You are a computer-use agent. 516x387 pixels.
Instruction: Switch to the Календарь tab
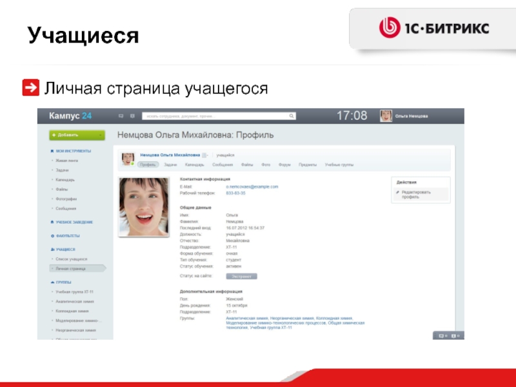pos(195,164)
